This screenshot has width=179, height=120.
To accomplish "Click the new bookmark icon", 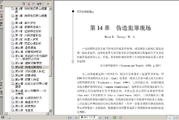I will tap(28, 4).
